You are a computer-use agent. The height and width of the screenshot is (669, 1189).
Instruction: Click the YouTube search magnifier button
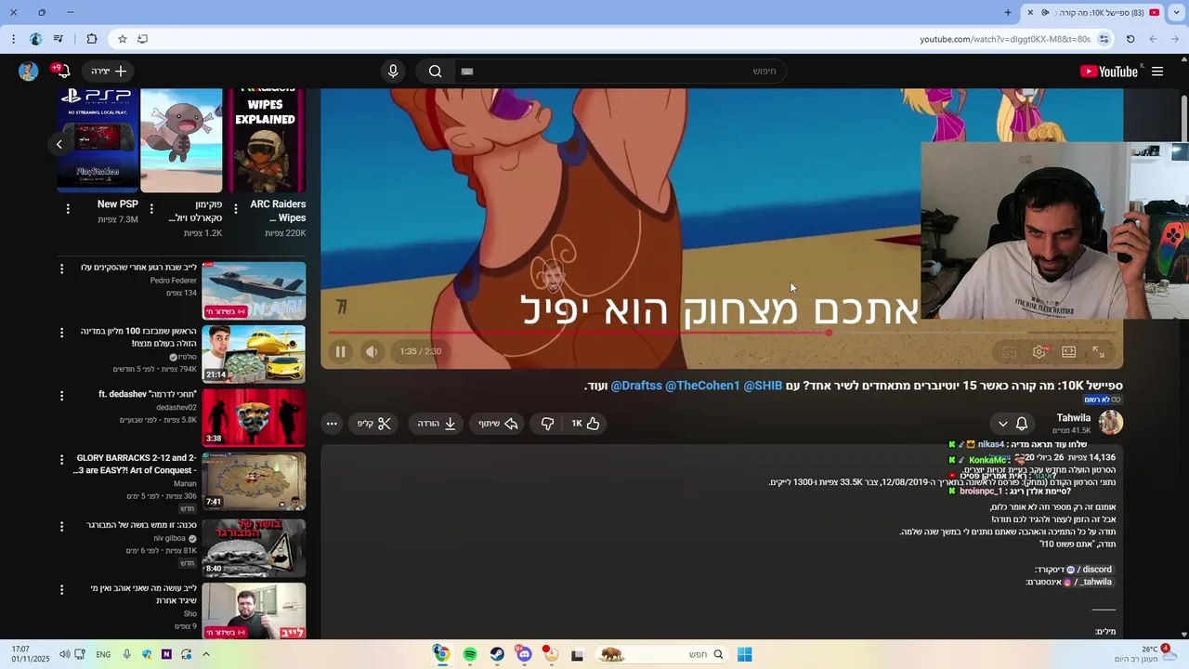(435, 72)
